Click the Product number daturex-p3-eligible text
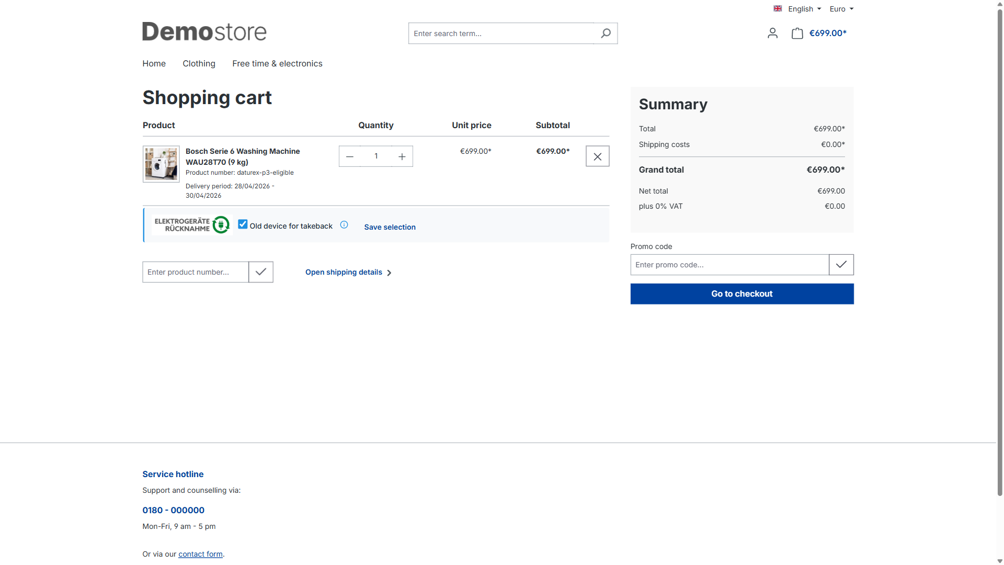The width and height of the screenshot is (1004, 565). [239, 173]
